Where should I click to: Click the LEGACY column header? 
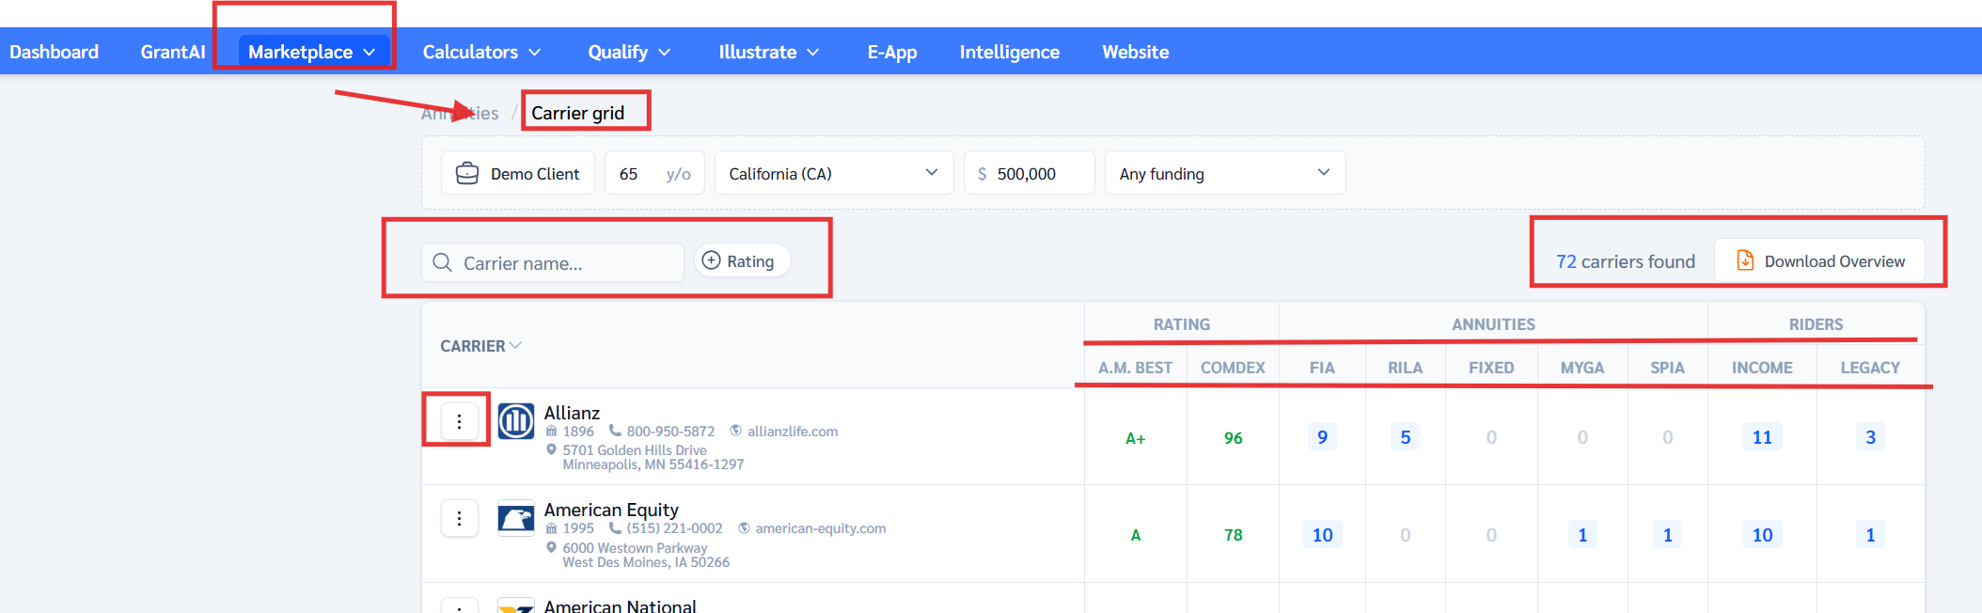click(1870, 368)
